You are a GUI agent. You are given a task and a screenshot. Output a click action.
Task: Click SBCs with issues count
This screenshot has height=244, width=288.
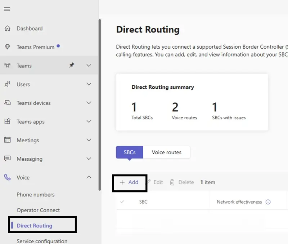(215, 107)
